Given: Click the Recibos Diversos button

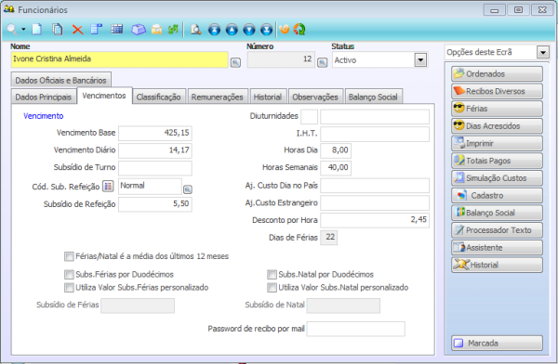Looking at the screenshot, I should 497,91.
